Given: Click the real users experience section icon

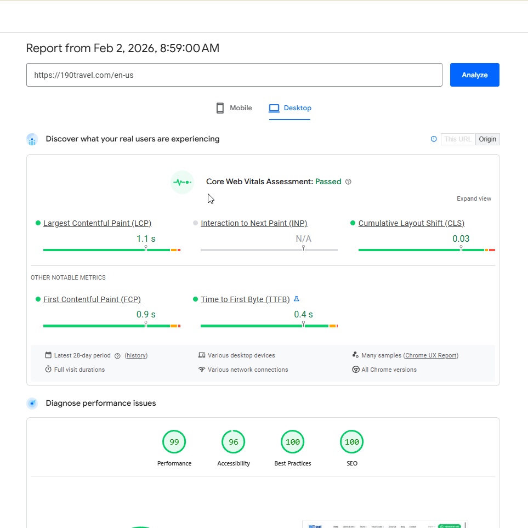Looking at the screenshot, I should tap(32, 139).
